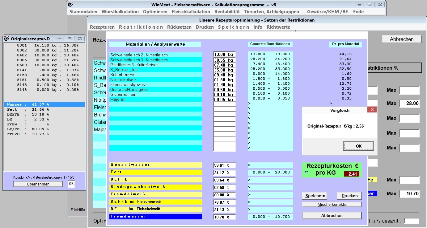Click the corridor value field showing 03
Image resolution: width=427 pixels, height=228 pixels.
[x=71, y=184]
